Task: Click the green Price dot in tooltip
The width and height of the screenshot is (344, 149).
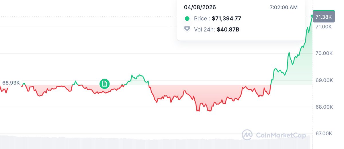Action: click(x=187, y=19)
